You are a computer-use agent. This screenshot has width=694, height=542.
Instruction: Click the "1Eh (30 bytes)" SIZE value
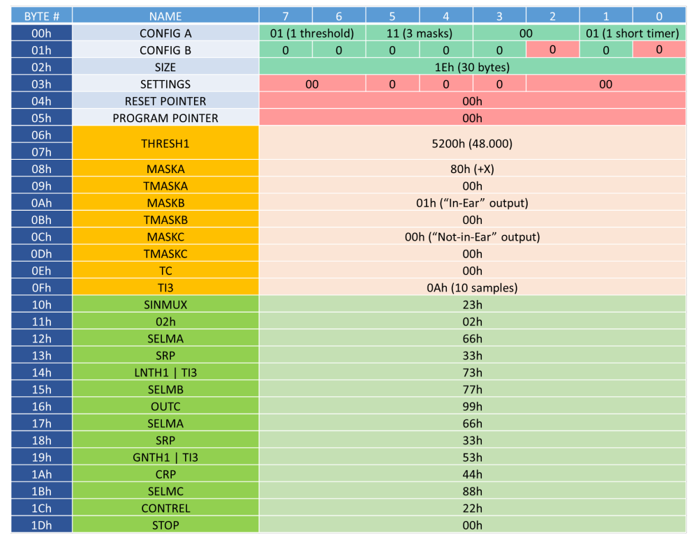coord(472,68)
